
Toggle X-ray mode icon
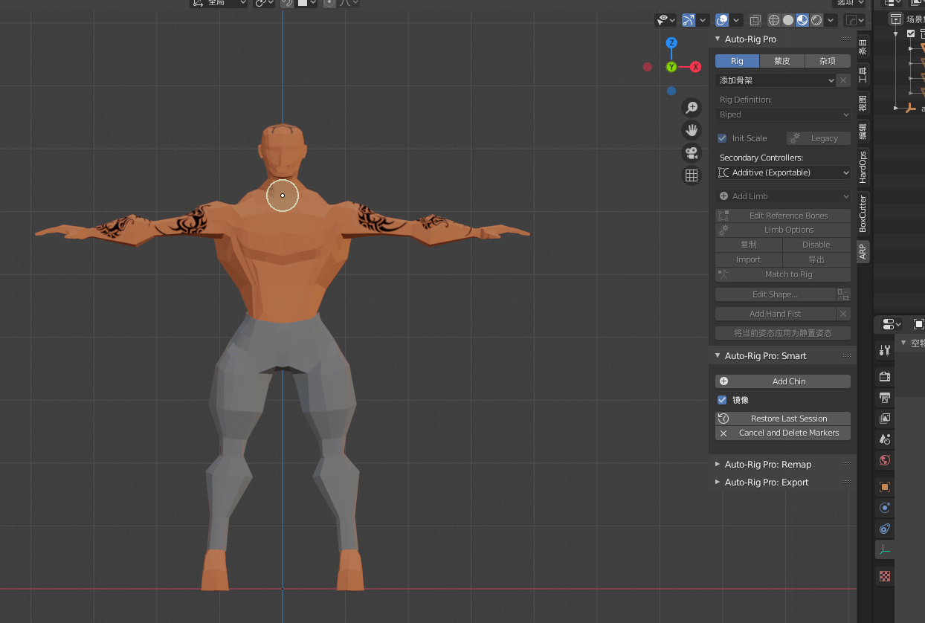click(755, 20)
